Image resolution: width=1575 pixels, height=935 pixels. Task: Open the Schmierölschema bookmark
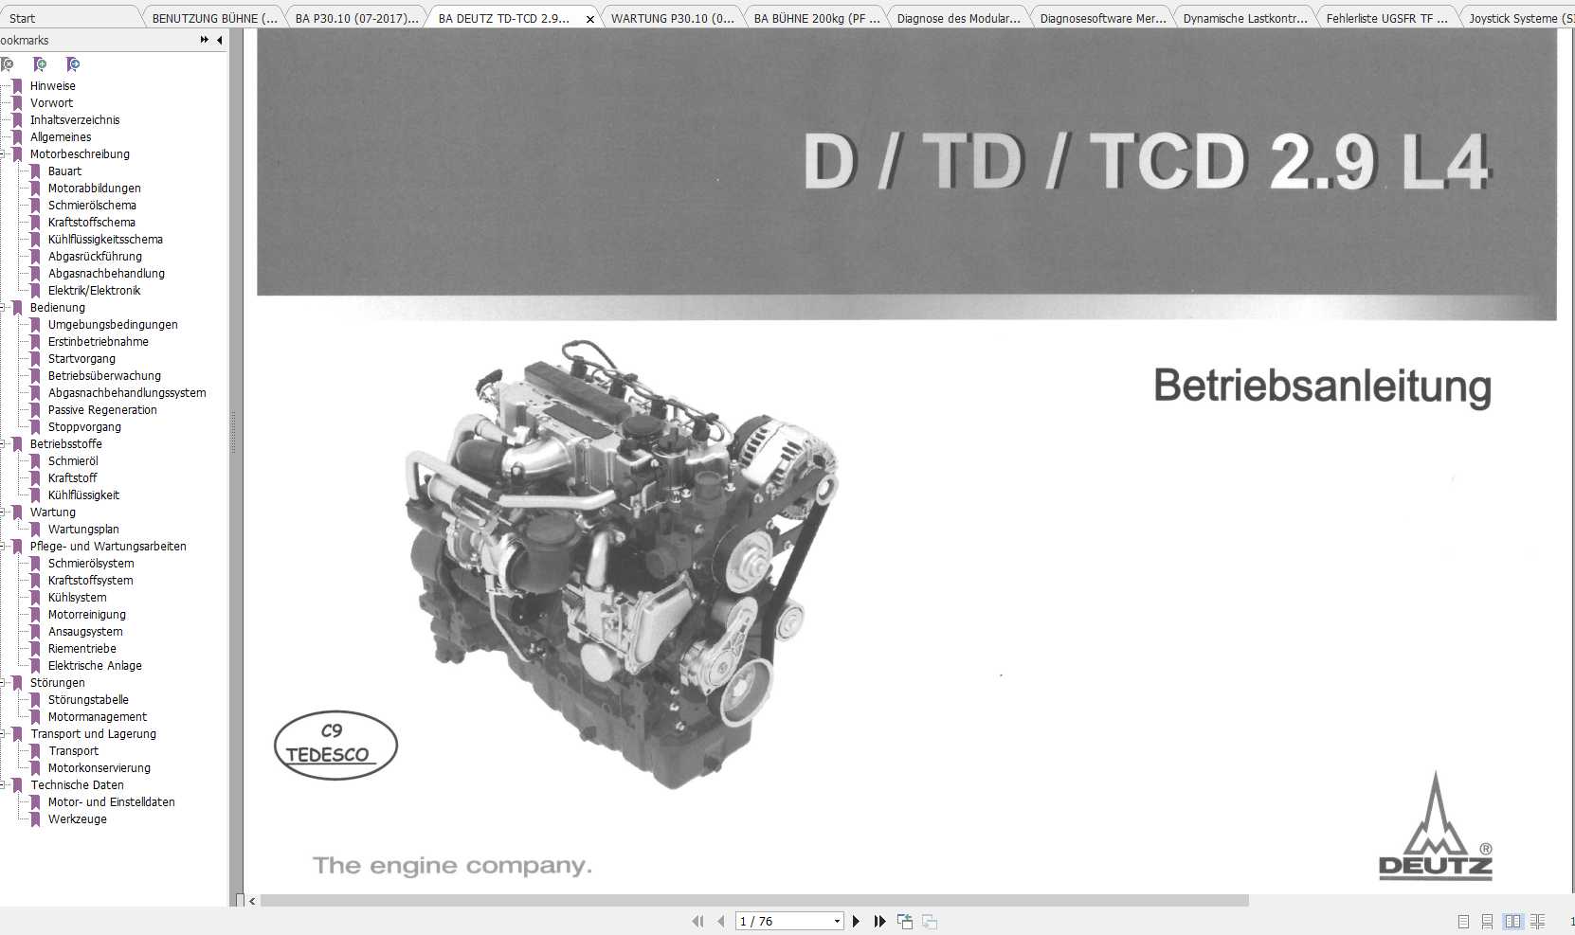click(92, 205)
